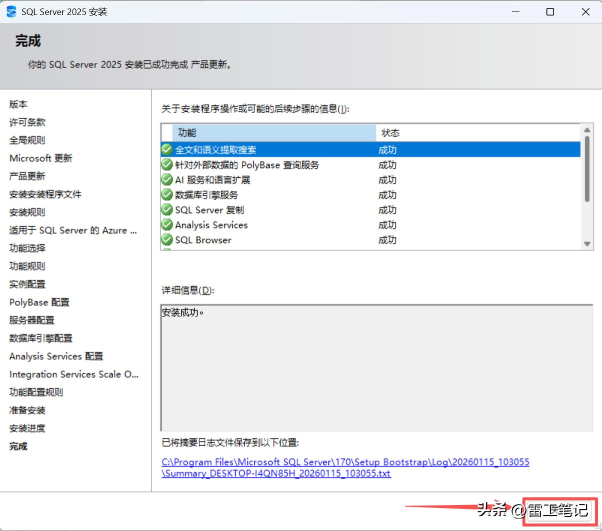Click the 安装安装程序文件 sidebar step
This screenshot has width=602, height=531.
coord(46,194)
